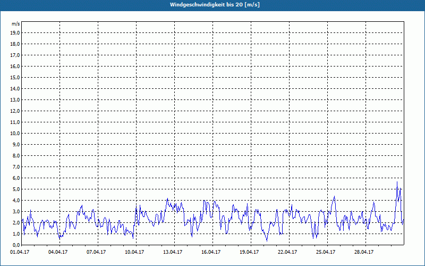
Task: Click the y-axis value 3,0
Action: pyautogui.click(x=16, y=211)
